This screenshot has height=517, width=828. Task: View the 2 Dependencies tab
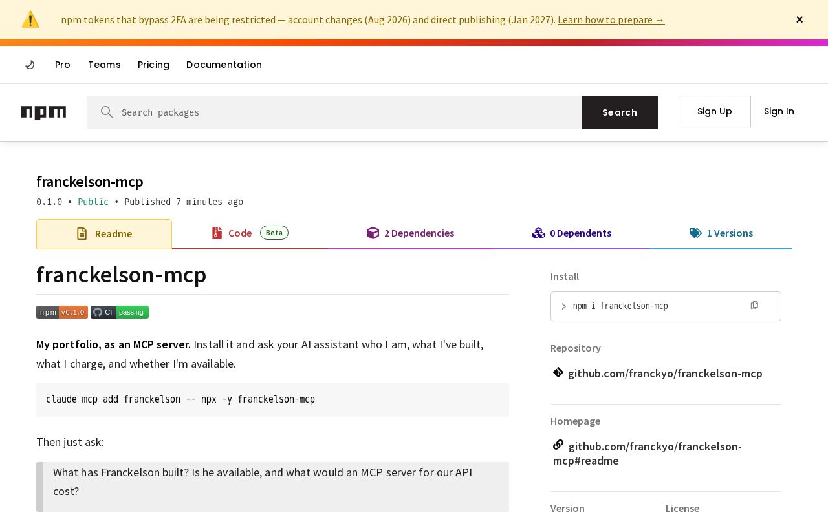410,233
